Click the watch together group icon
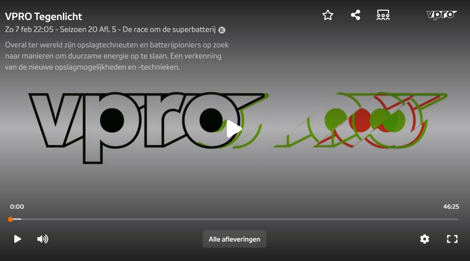The width and height of the screenshot is (470, 261). coord(383,15)
